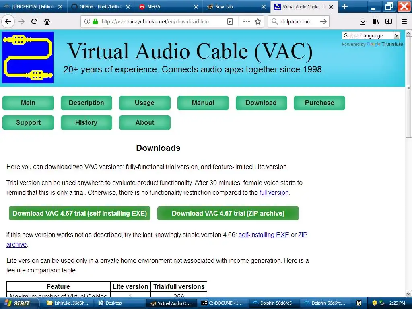Download VAC 4.67 trial ZIP archive
This screenshot has height=309, width=412.
coord(228,213)
